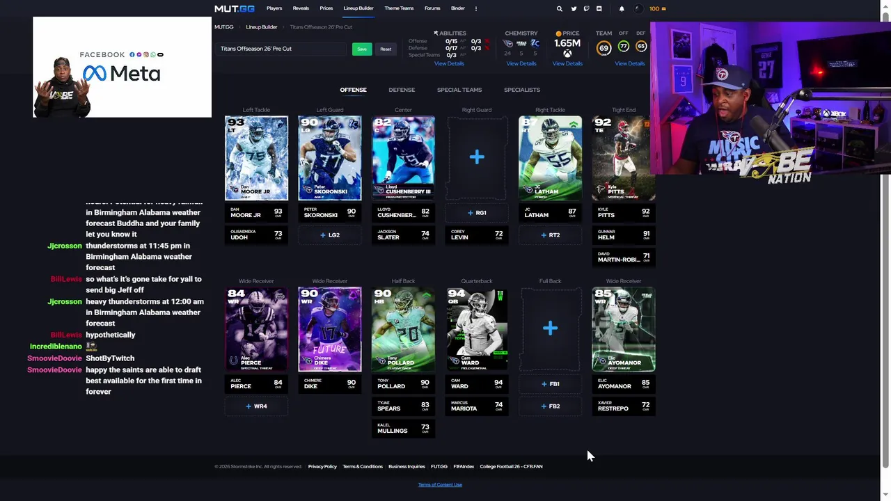This screenshot has width=891, height=501.
Task: Click the 77 offense rating ring
Action: [x=624, y=47]
